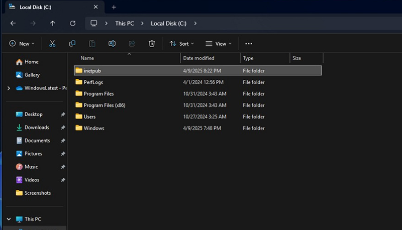Navigate back with the back arrow
The width and height of the screenshot is (402, 230).
click(x=13, y=24)
